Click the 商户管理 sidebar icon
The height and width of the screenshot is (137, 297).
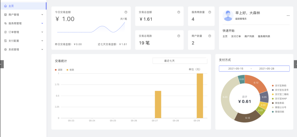click(5, 15)
